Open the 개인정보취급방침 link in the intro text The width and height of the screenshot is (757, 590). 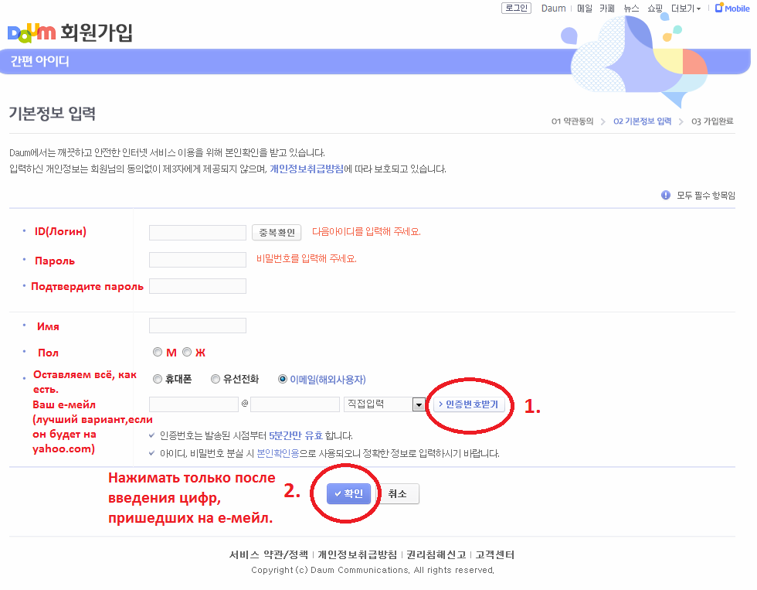[x=307, y=169]
